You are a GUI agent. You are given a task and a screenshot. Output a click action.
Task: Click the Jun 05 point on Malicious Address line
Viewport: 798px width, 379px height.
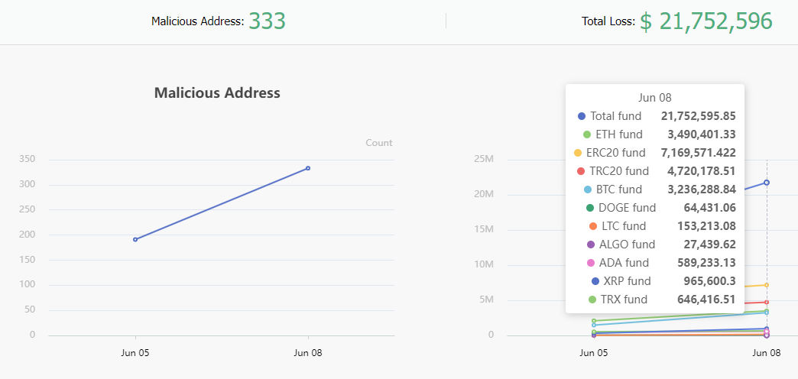pyautogui.click(x=135, y=239)
